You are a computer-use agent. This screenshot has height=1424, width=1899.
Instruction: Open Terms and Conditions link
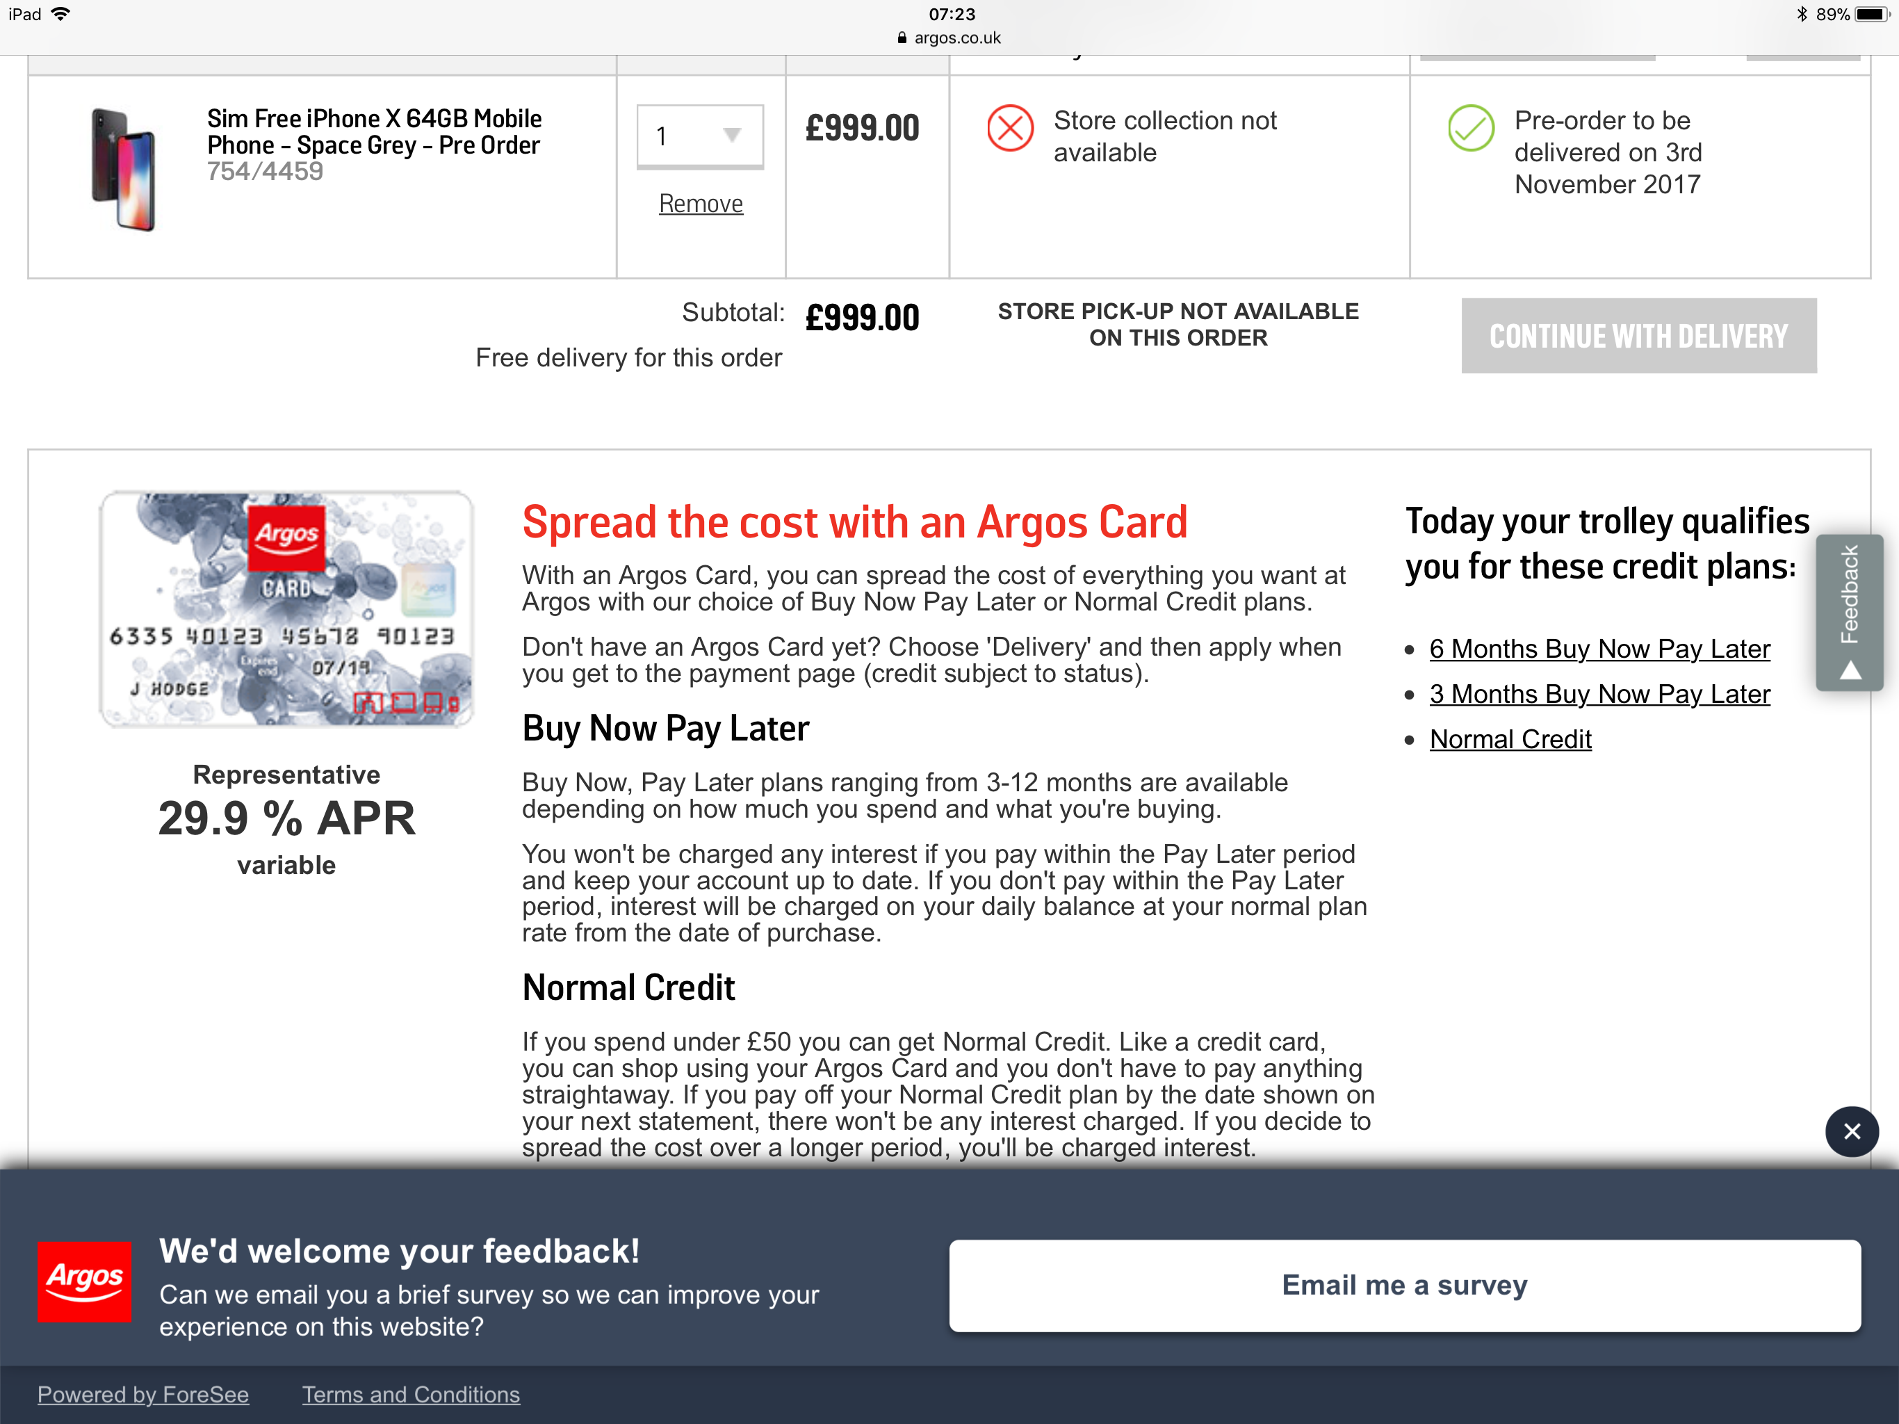click(x=410, y=1394)
